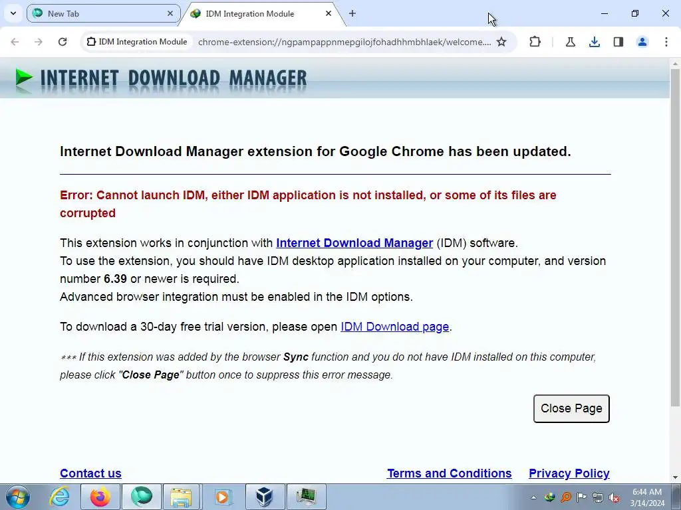Screen dimensions: 681x510
Task: Switch to the New Tab tab
Action: [x=103, y=13]
